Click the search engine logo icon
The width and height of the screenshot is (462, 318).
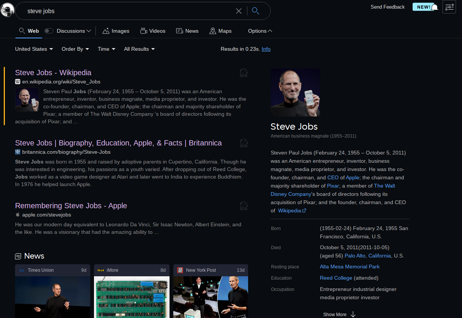pyautogui.click(x=7, y=10)
